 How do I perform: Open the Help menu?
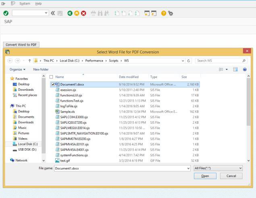tap(39, 4)
